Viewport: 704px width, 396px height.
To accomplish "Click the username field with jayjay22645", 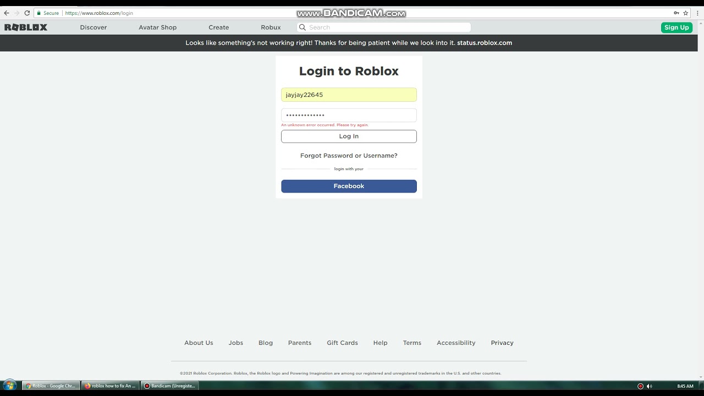I will [x=349, y=95].
